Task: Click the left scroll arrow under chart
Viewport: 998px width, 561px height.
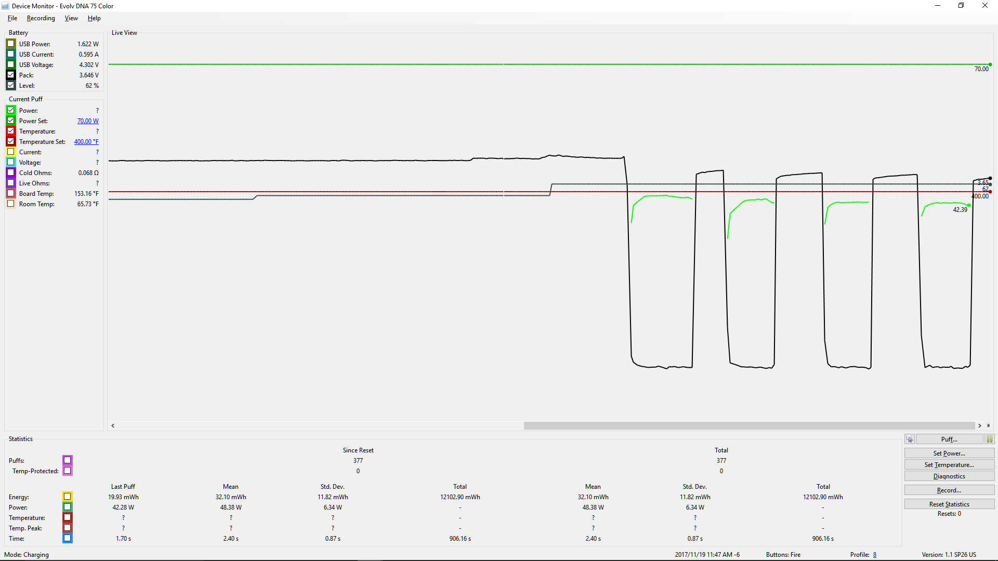Action: 113,425
